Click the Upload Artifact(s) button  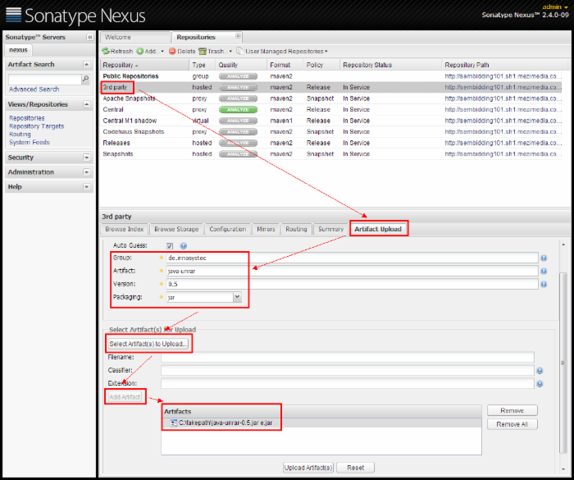[308, 468]
